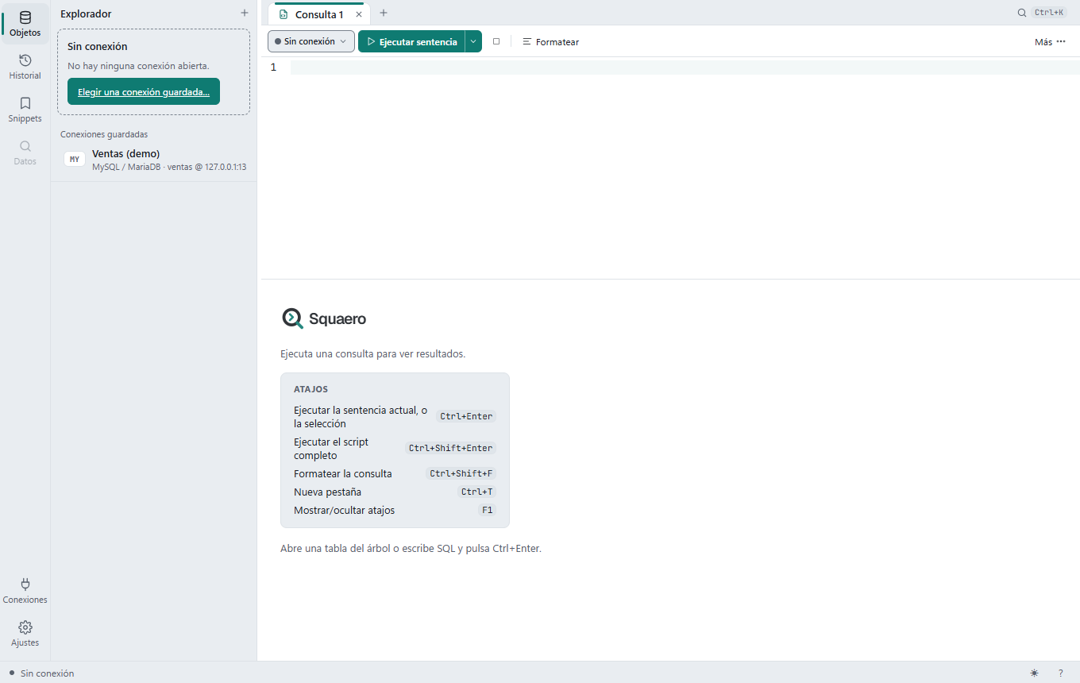Click the Ctrl+K shortcut badge
This screenshot has width=1080, height=683.
point(1049,13)
